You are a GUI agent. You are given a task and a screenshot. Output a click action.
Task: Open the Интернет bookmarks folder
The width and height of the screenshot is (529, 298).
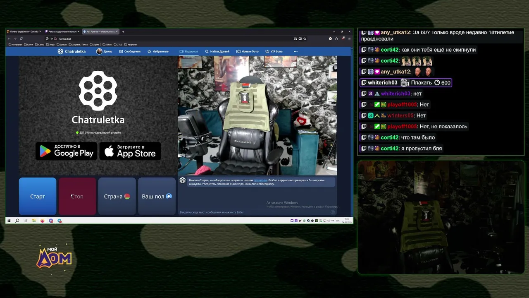coord(15,44)
